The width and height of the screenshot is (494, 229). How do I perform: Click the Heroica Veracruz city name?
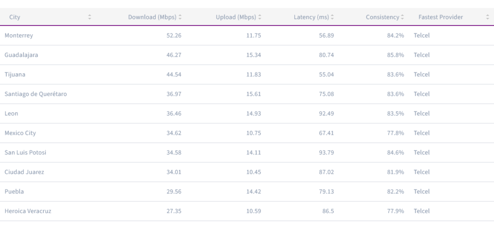coord(27,211)
